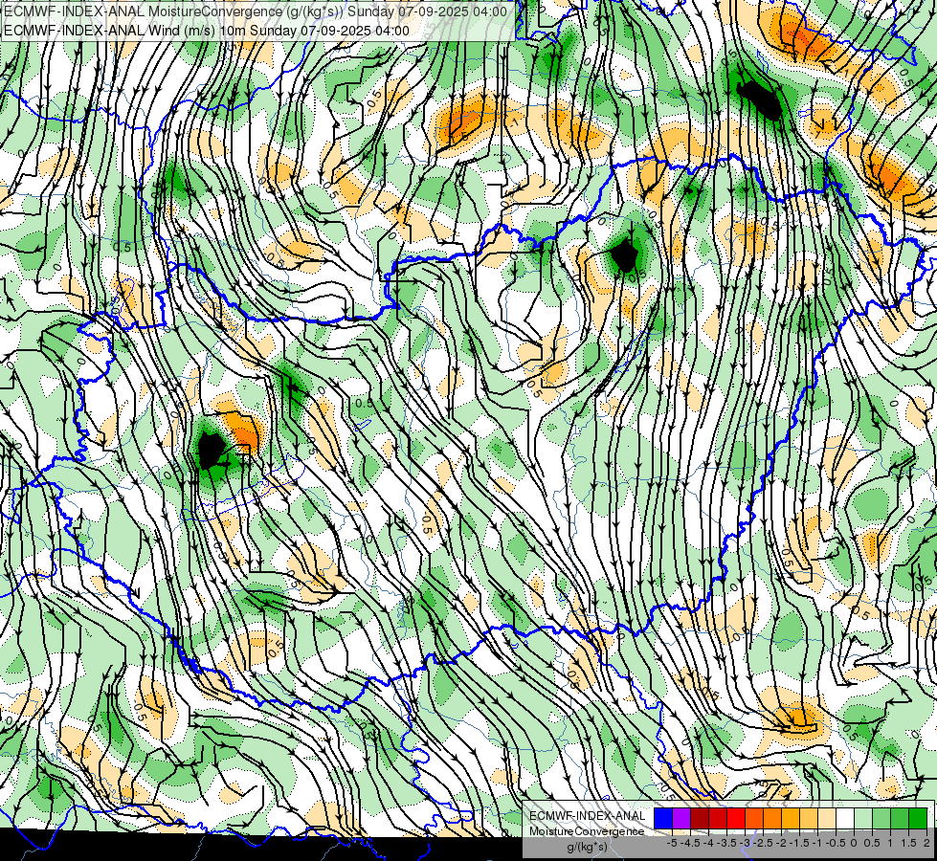Select the purple swatch between -5 and -4.5
The height and width of the screenshot is (861, 937).
tap(681, 818)
